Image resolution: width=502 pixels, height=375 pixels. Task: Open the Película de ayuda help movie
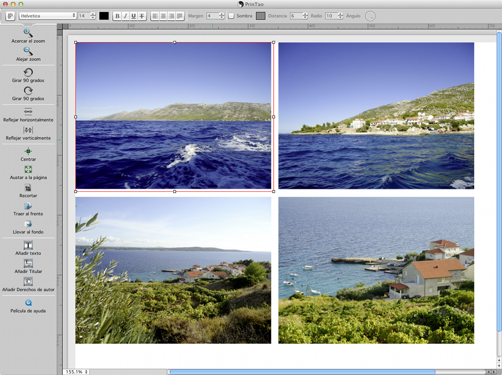click(x=28, y=303)
